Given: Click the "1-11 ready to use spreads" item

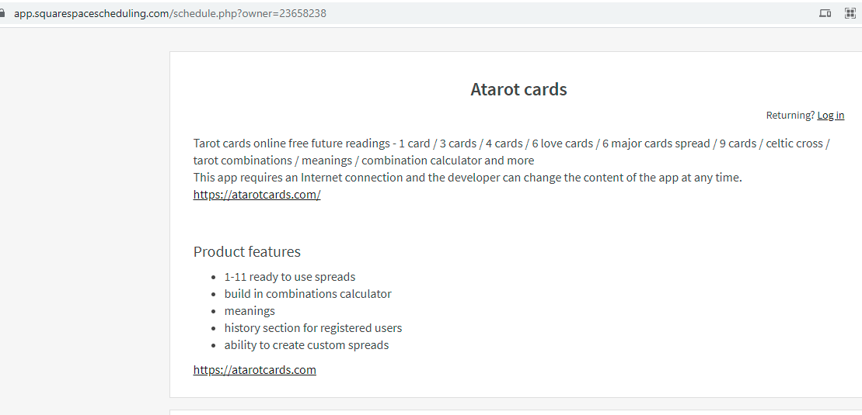Looking at the screenshot, I should coord(289,277).
